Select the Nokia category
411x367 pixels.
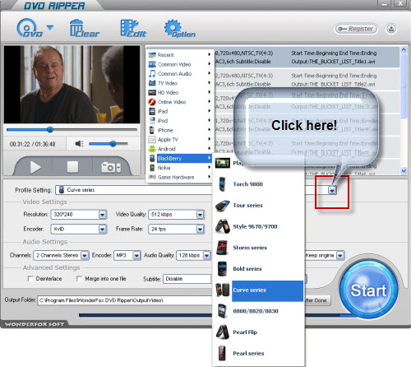coord(179,168)
